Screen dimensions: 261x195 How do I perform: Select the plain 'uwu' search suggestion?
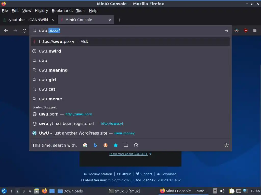point(130,61)
